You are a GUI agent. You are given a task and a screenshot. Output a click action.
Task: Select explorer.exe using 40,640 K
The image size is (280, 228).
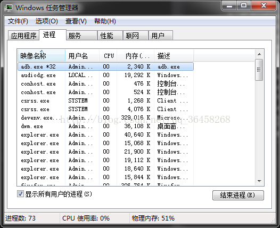coord(105,135)
